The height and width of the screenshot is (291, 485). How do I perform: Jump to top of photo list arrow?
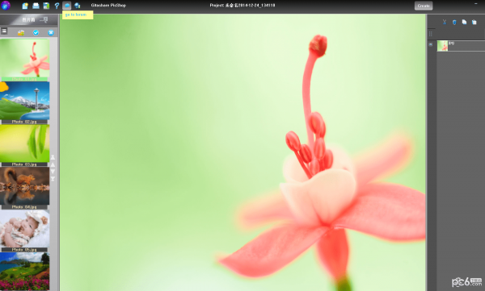(53, 157)
